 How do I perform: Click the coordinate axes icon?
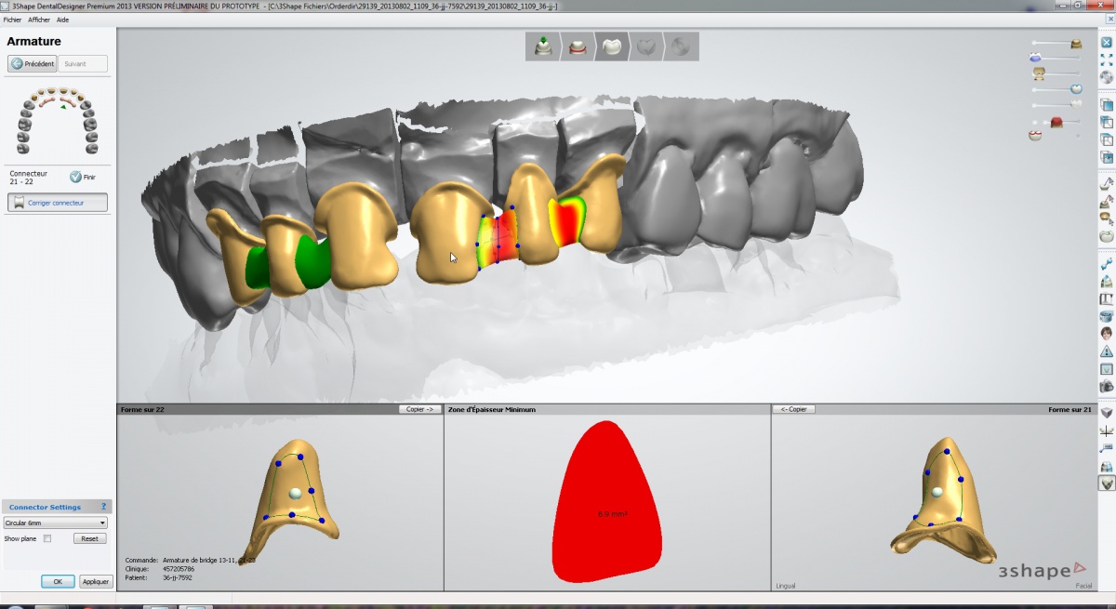coord(1107,431)
